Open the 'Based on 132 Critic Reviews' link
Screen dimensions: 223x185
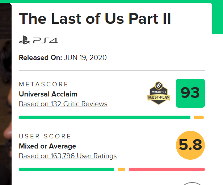[63, 104]
